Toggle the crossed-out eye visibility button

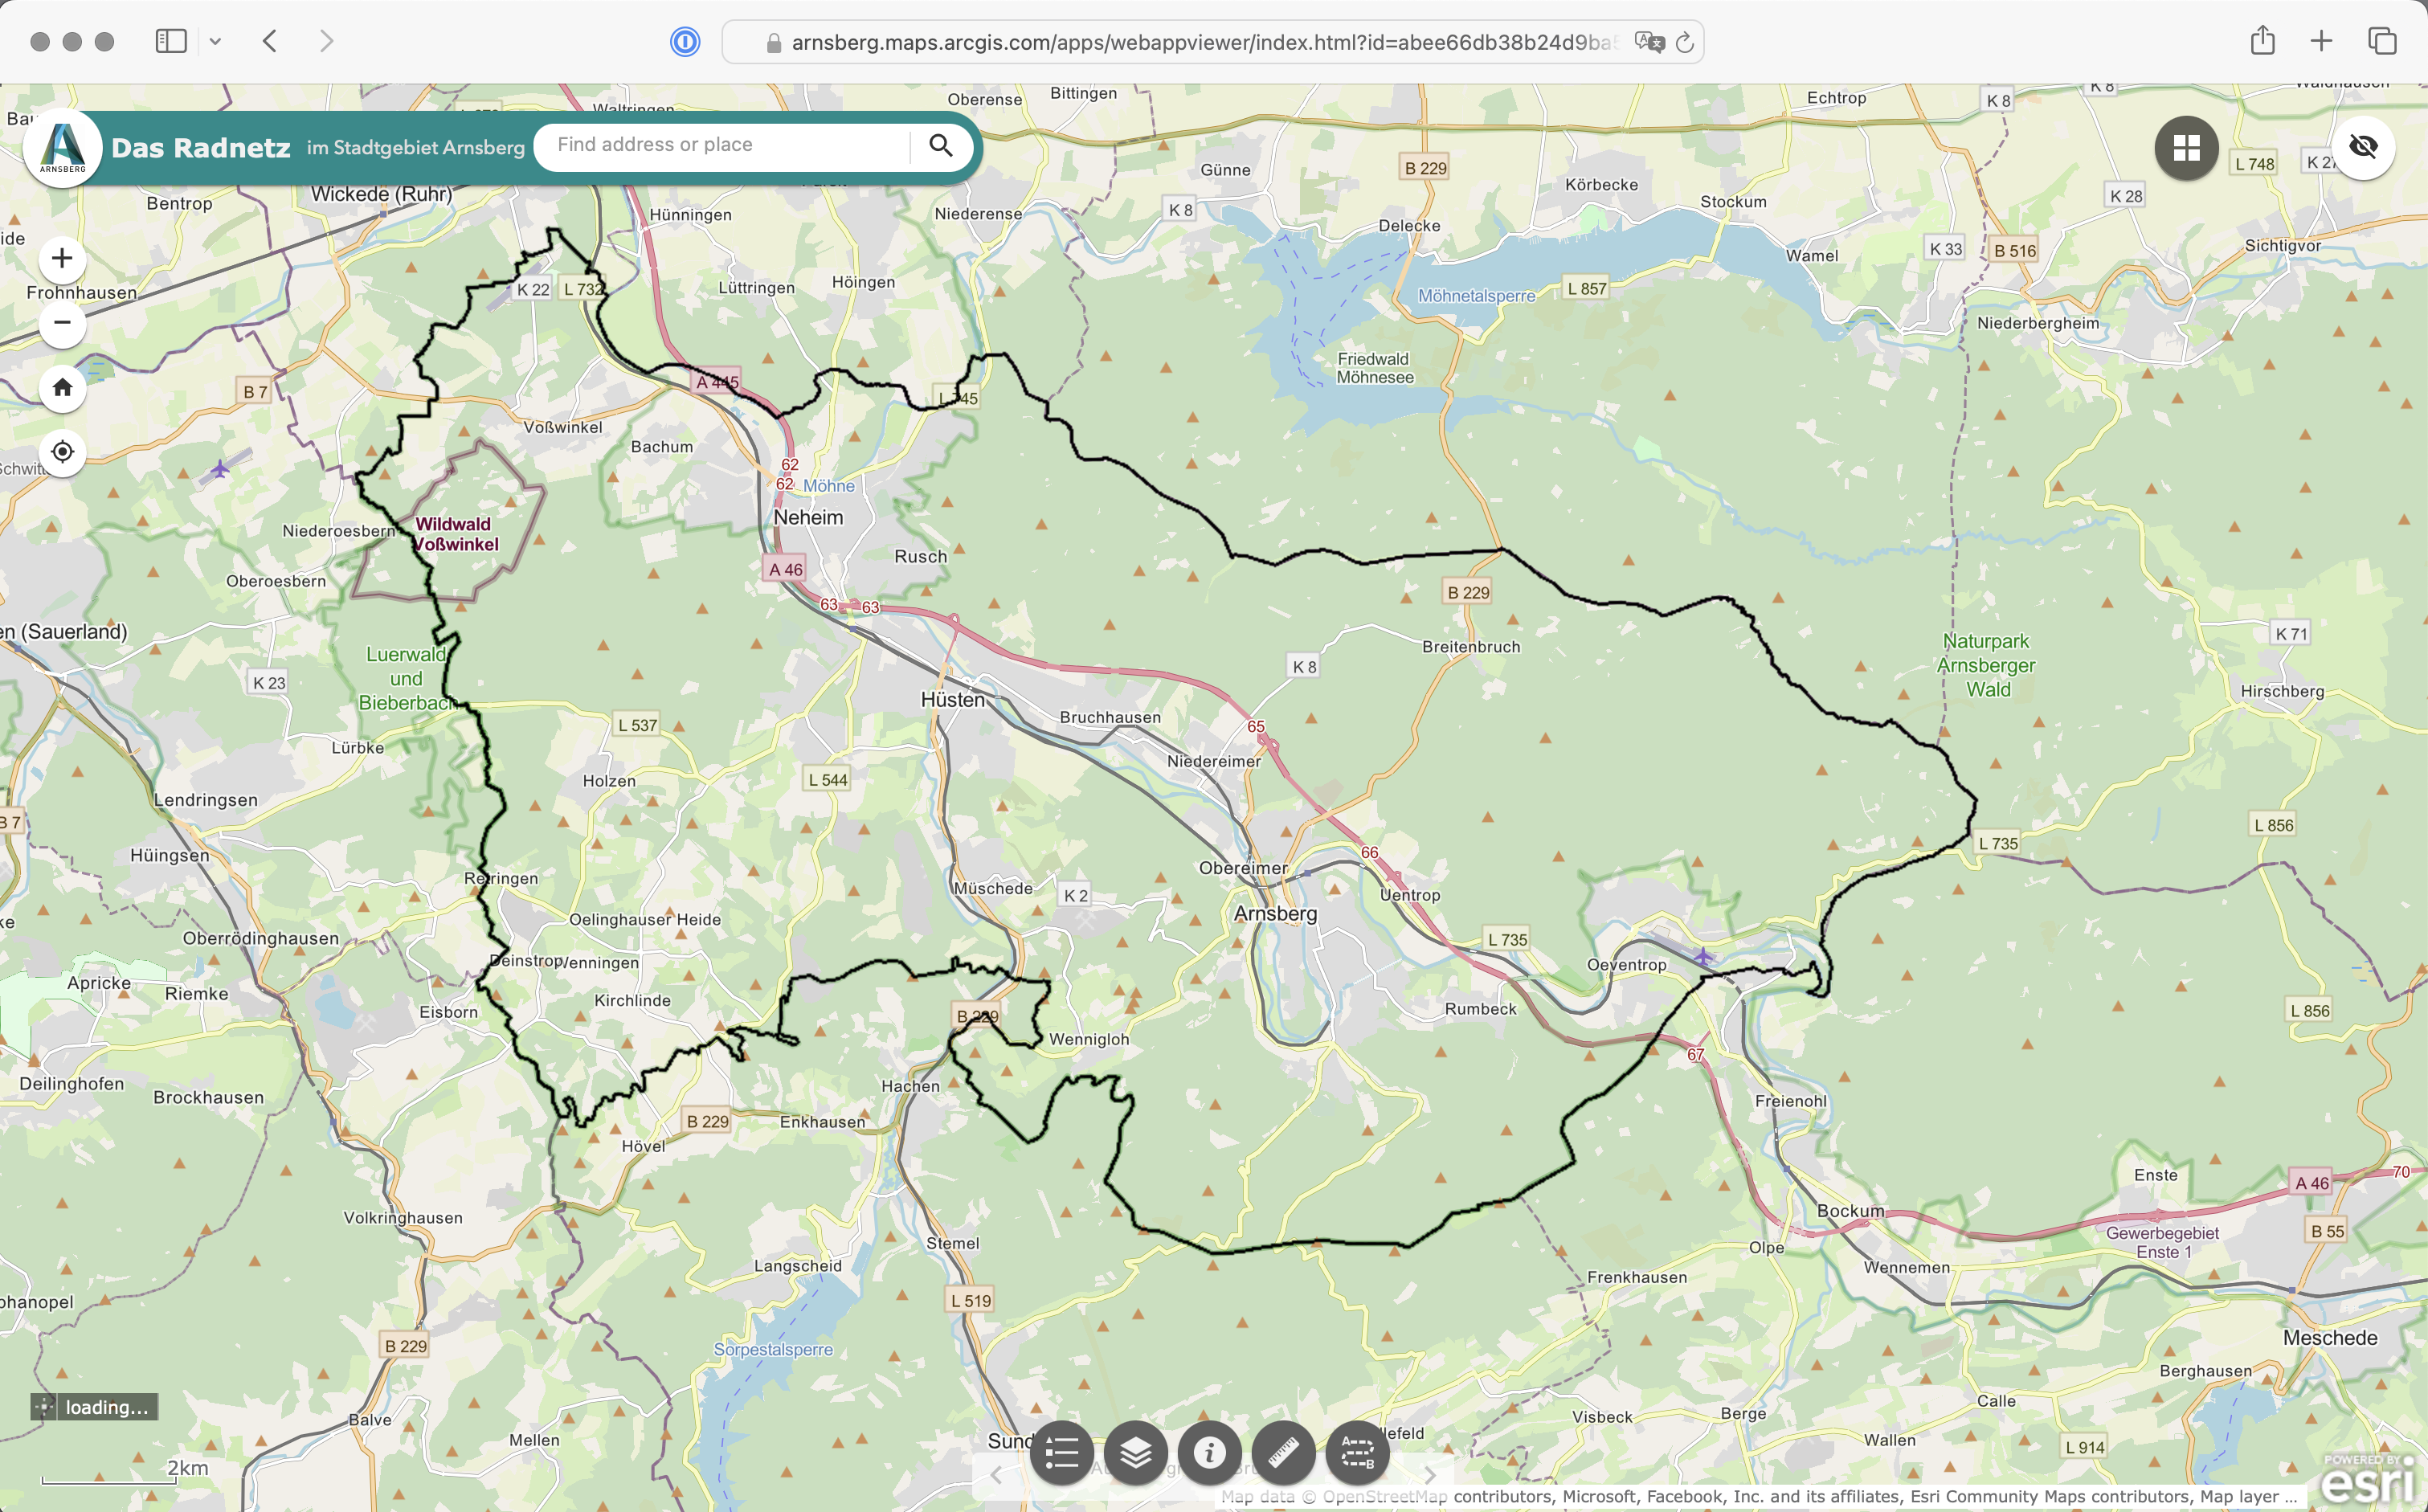coord(2362,147)
